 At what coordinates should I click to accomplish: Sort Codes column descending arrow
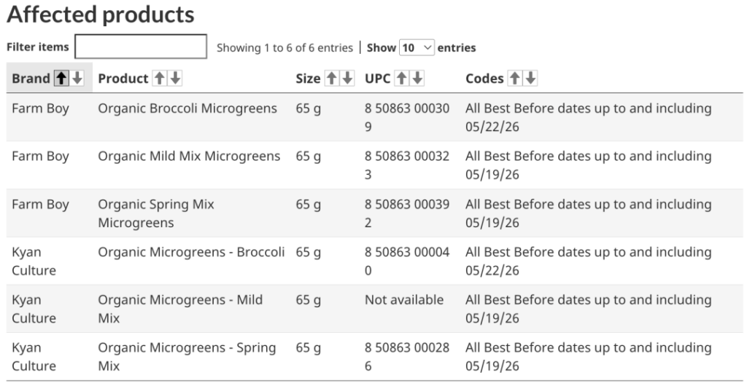[531, 78]
